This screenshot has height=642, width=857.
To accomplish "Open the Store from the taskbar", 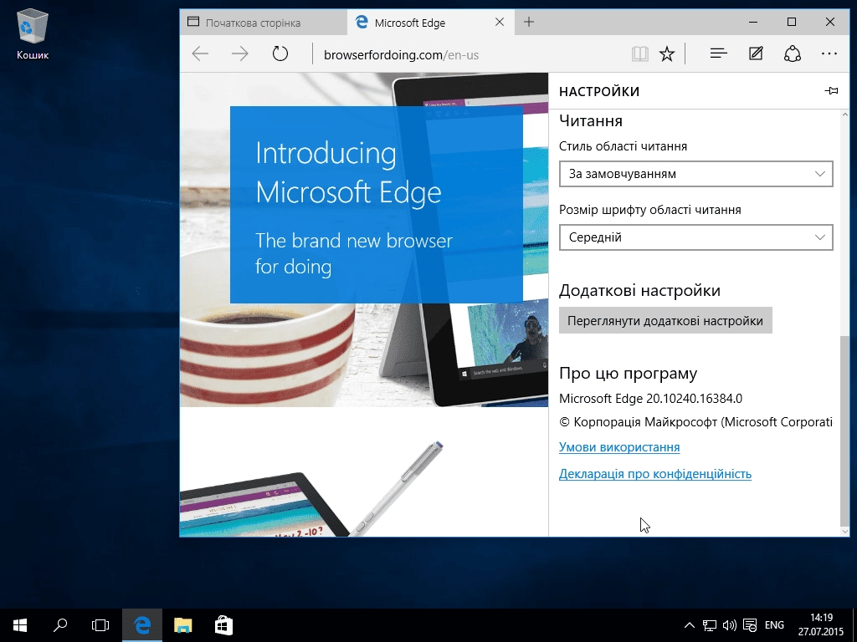I will 223,625.
